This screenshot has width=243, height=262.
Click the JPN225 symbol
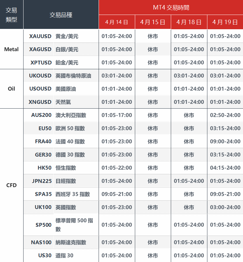click(42, 181)
